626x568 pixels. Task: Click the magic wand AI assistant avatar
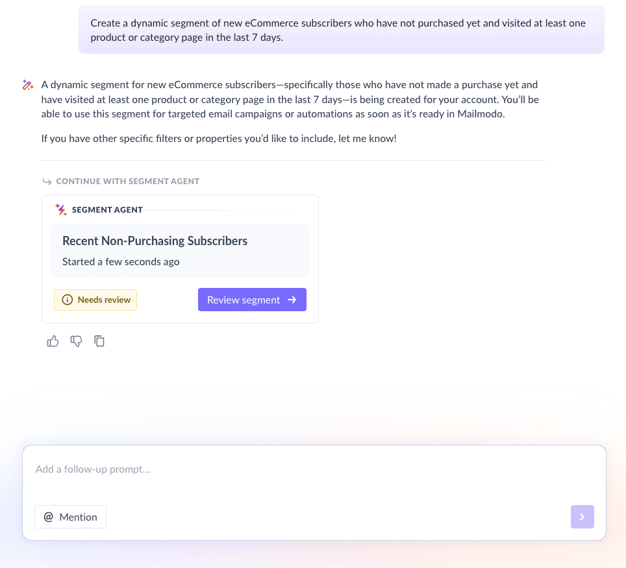pos(27,85)
